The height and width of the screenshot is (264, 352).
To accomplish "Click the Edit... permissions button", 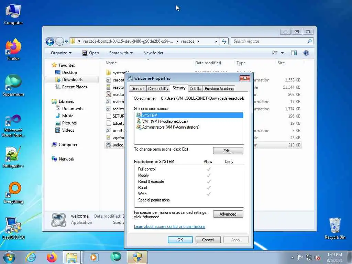I will point(228,151).
